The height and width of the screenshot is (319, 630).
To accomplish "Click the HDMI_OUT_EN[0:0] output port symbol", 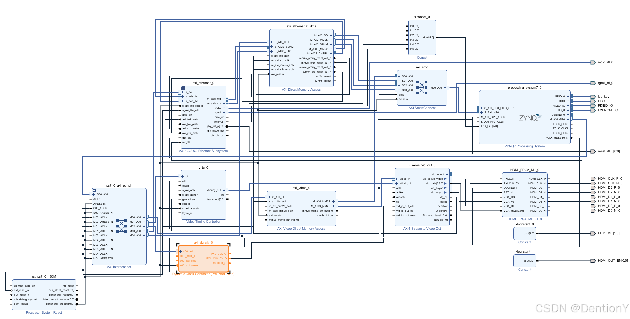I will (x=593, y=261).
